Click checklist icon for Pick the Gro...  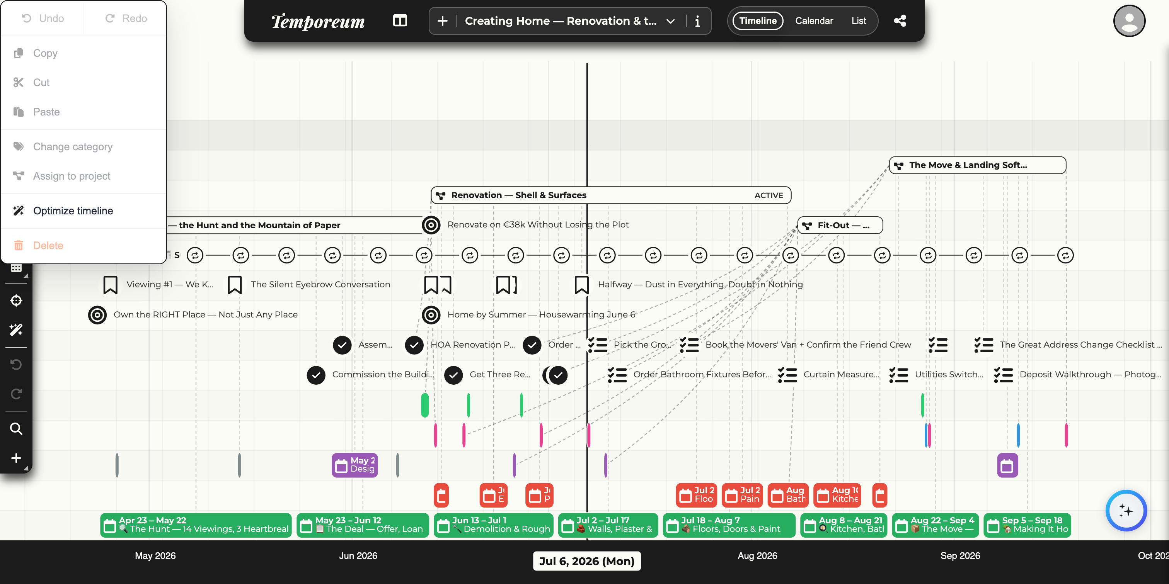[598, 345]
